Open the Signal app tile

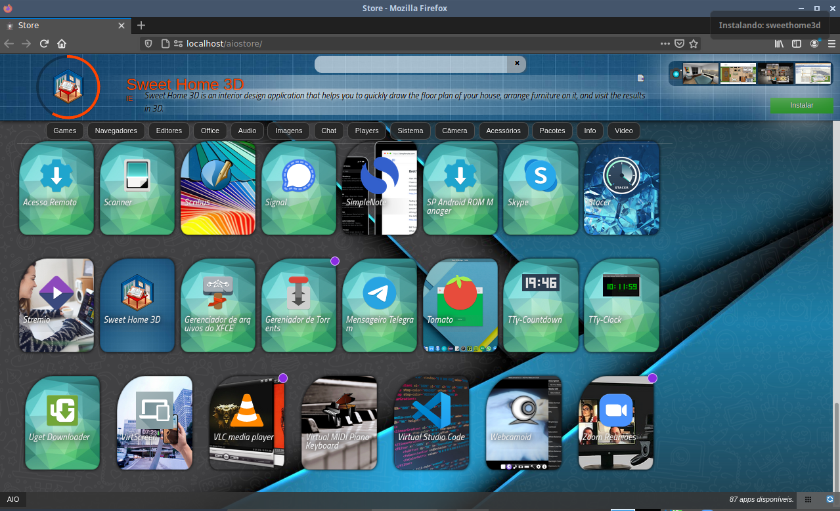click(299, 188)
